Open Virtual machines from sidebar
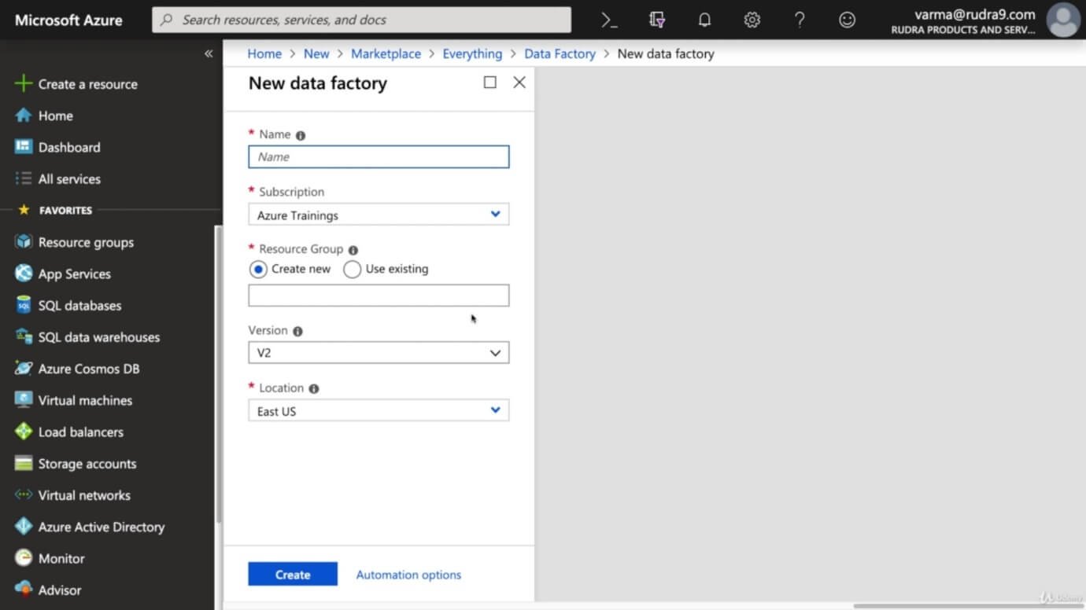Viewport: 1086px width, 610px height. (x=85, y=400)
